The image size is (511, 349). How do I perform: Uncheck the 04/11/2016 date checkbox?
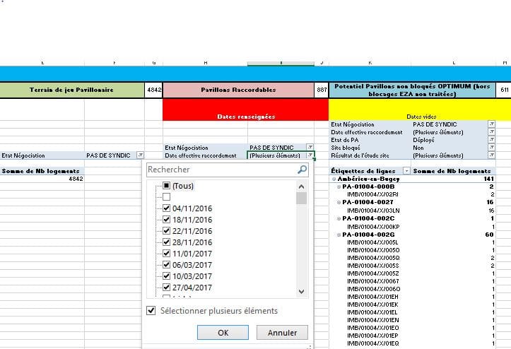tap(166, 208)
